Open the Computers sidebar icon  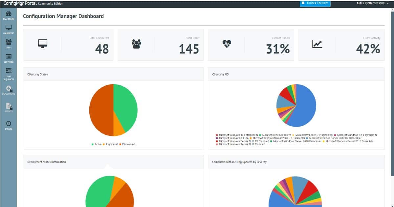pyautogui.click(x=9, y=30)
